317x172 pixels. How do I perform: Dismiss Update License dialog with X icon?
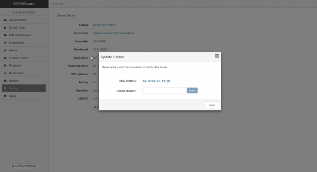pyautogui.click(x=217, y=56)
